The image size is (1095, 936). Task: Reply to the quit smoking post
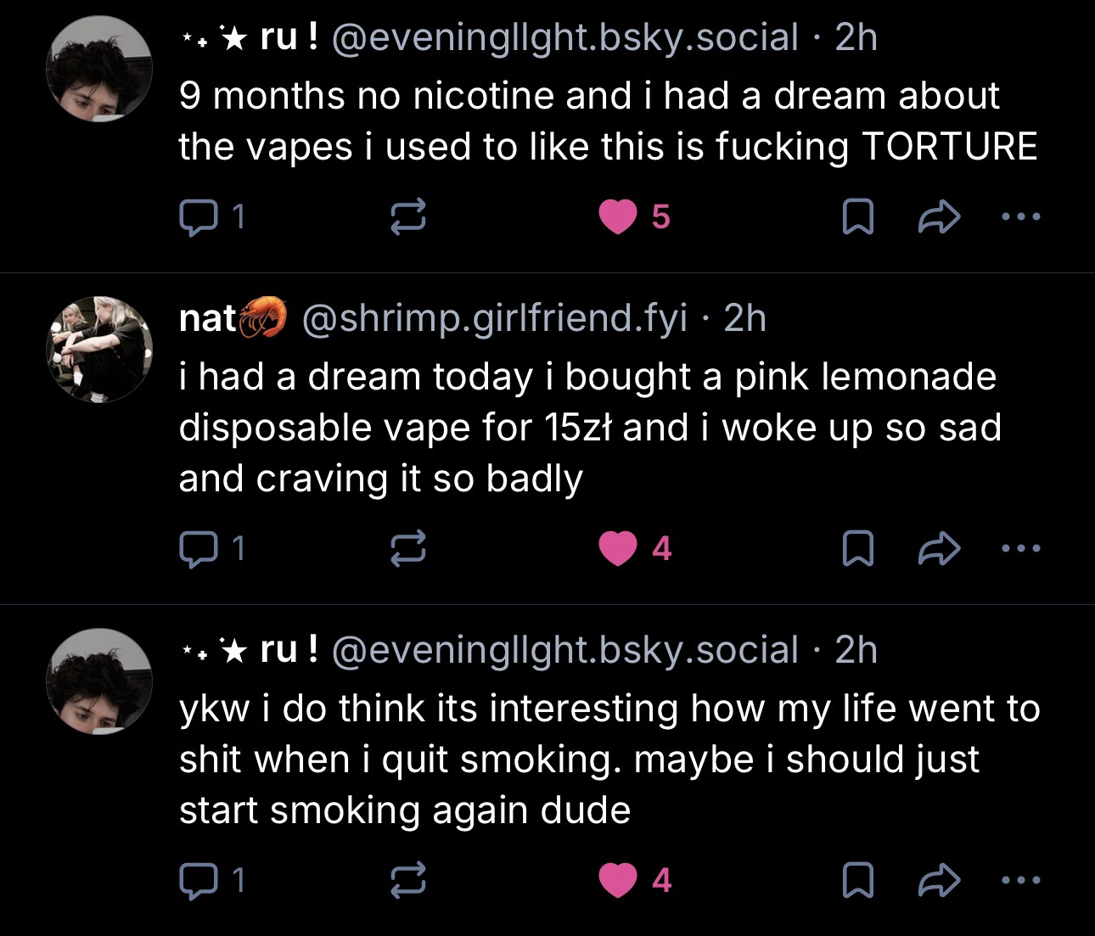[197, 880]
